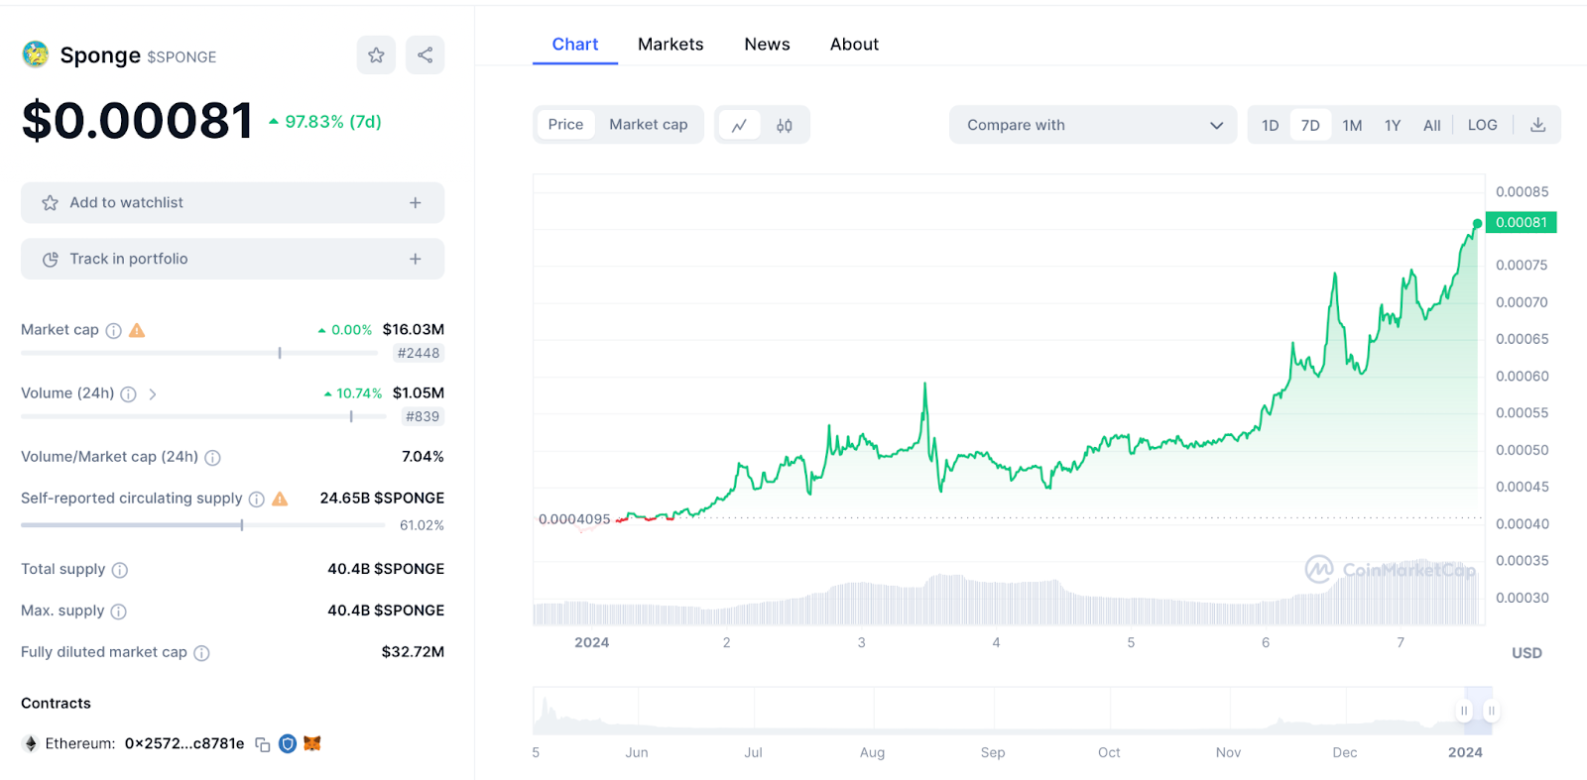Set chart range to All

point(1432,126)
